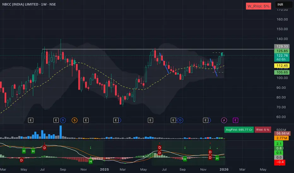The height and width of the screenshot is (173, 294).
Task: Open the earnings E marker near Feb 2025
Action: [116, 120]
